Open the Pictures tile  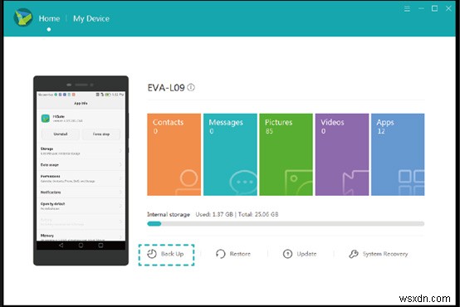click(286, 154)
